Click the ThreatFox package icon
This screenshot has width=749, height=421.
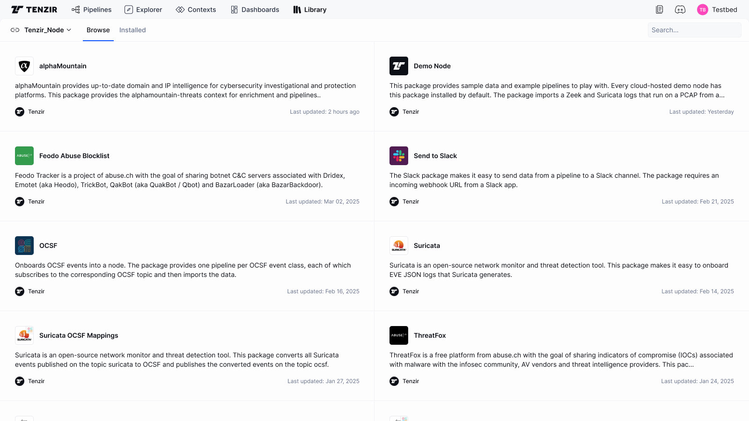click(x=399, y=335)
